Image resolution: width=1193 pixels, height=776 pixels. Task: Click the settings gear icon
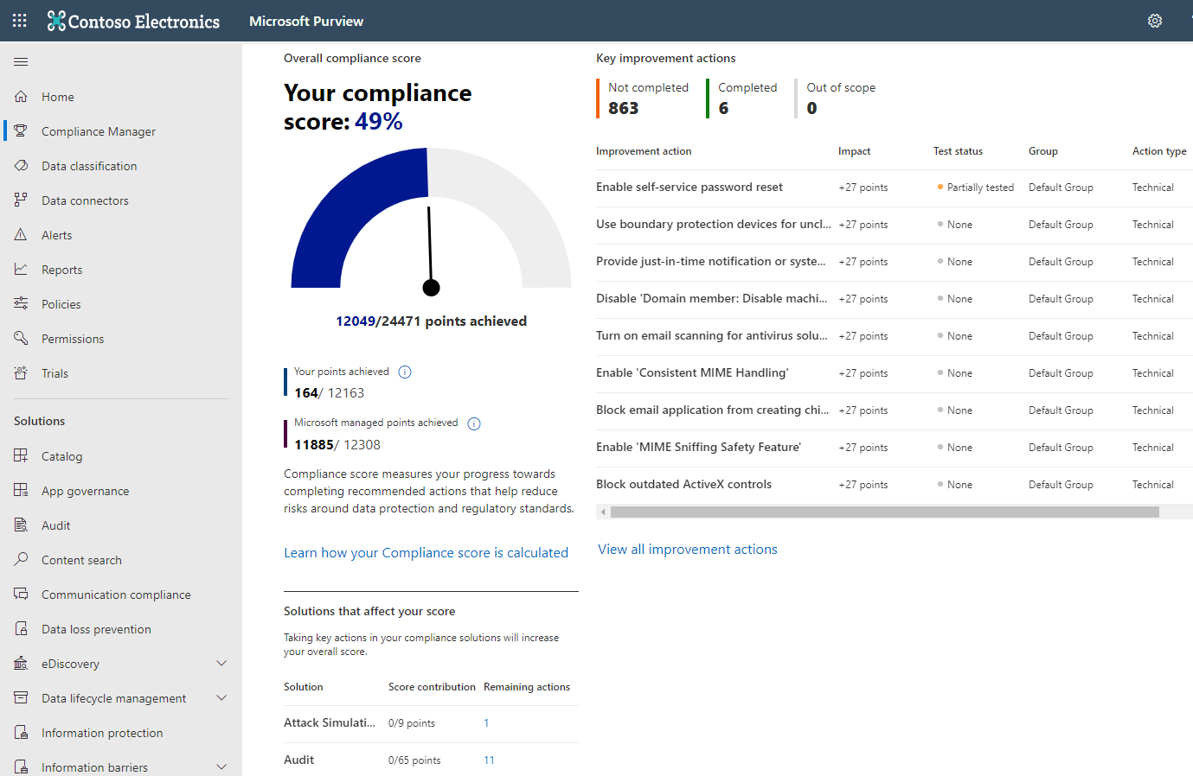(x=1154, y=21)
